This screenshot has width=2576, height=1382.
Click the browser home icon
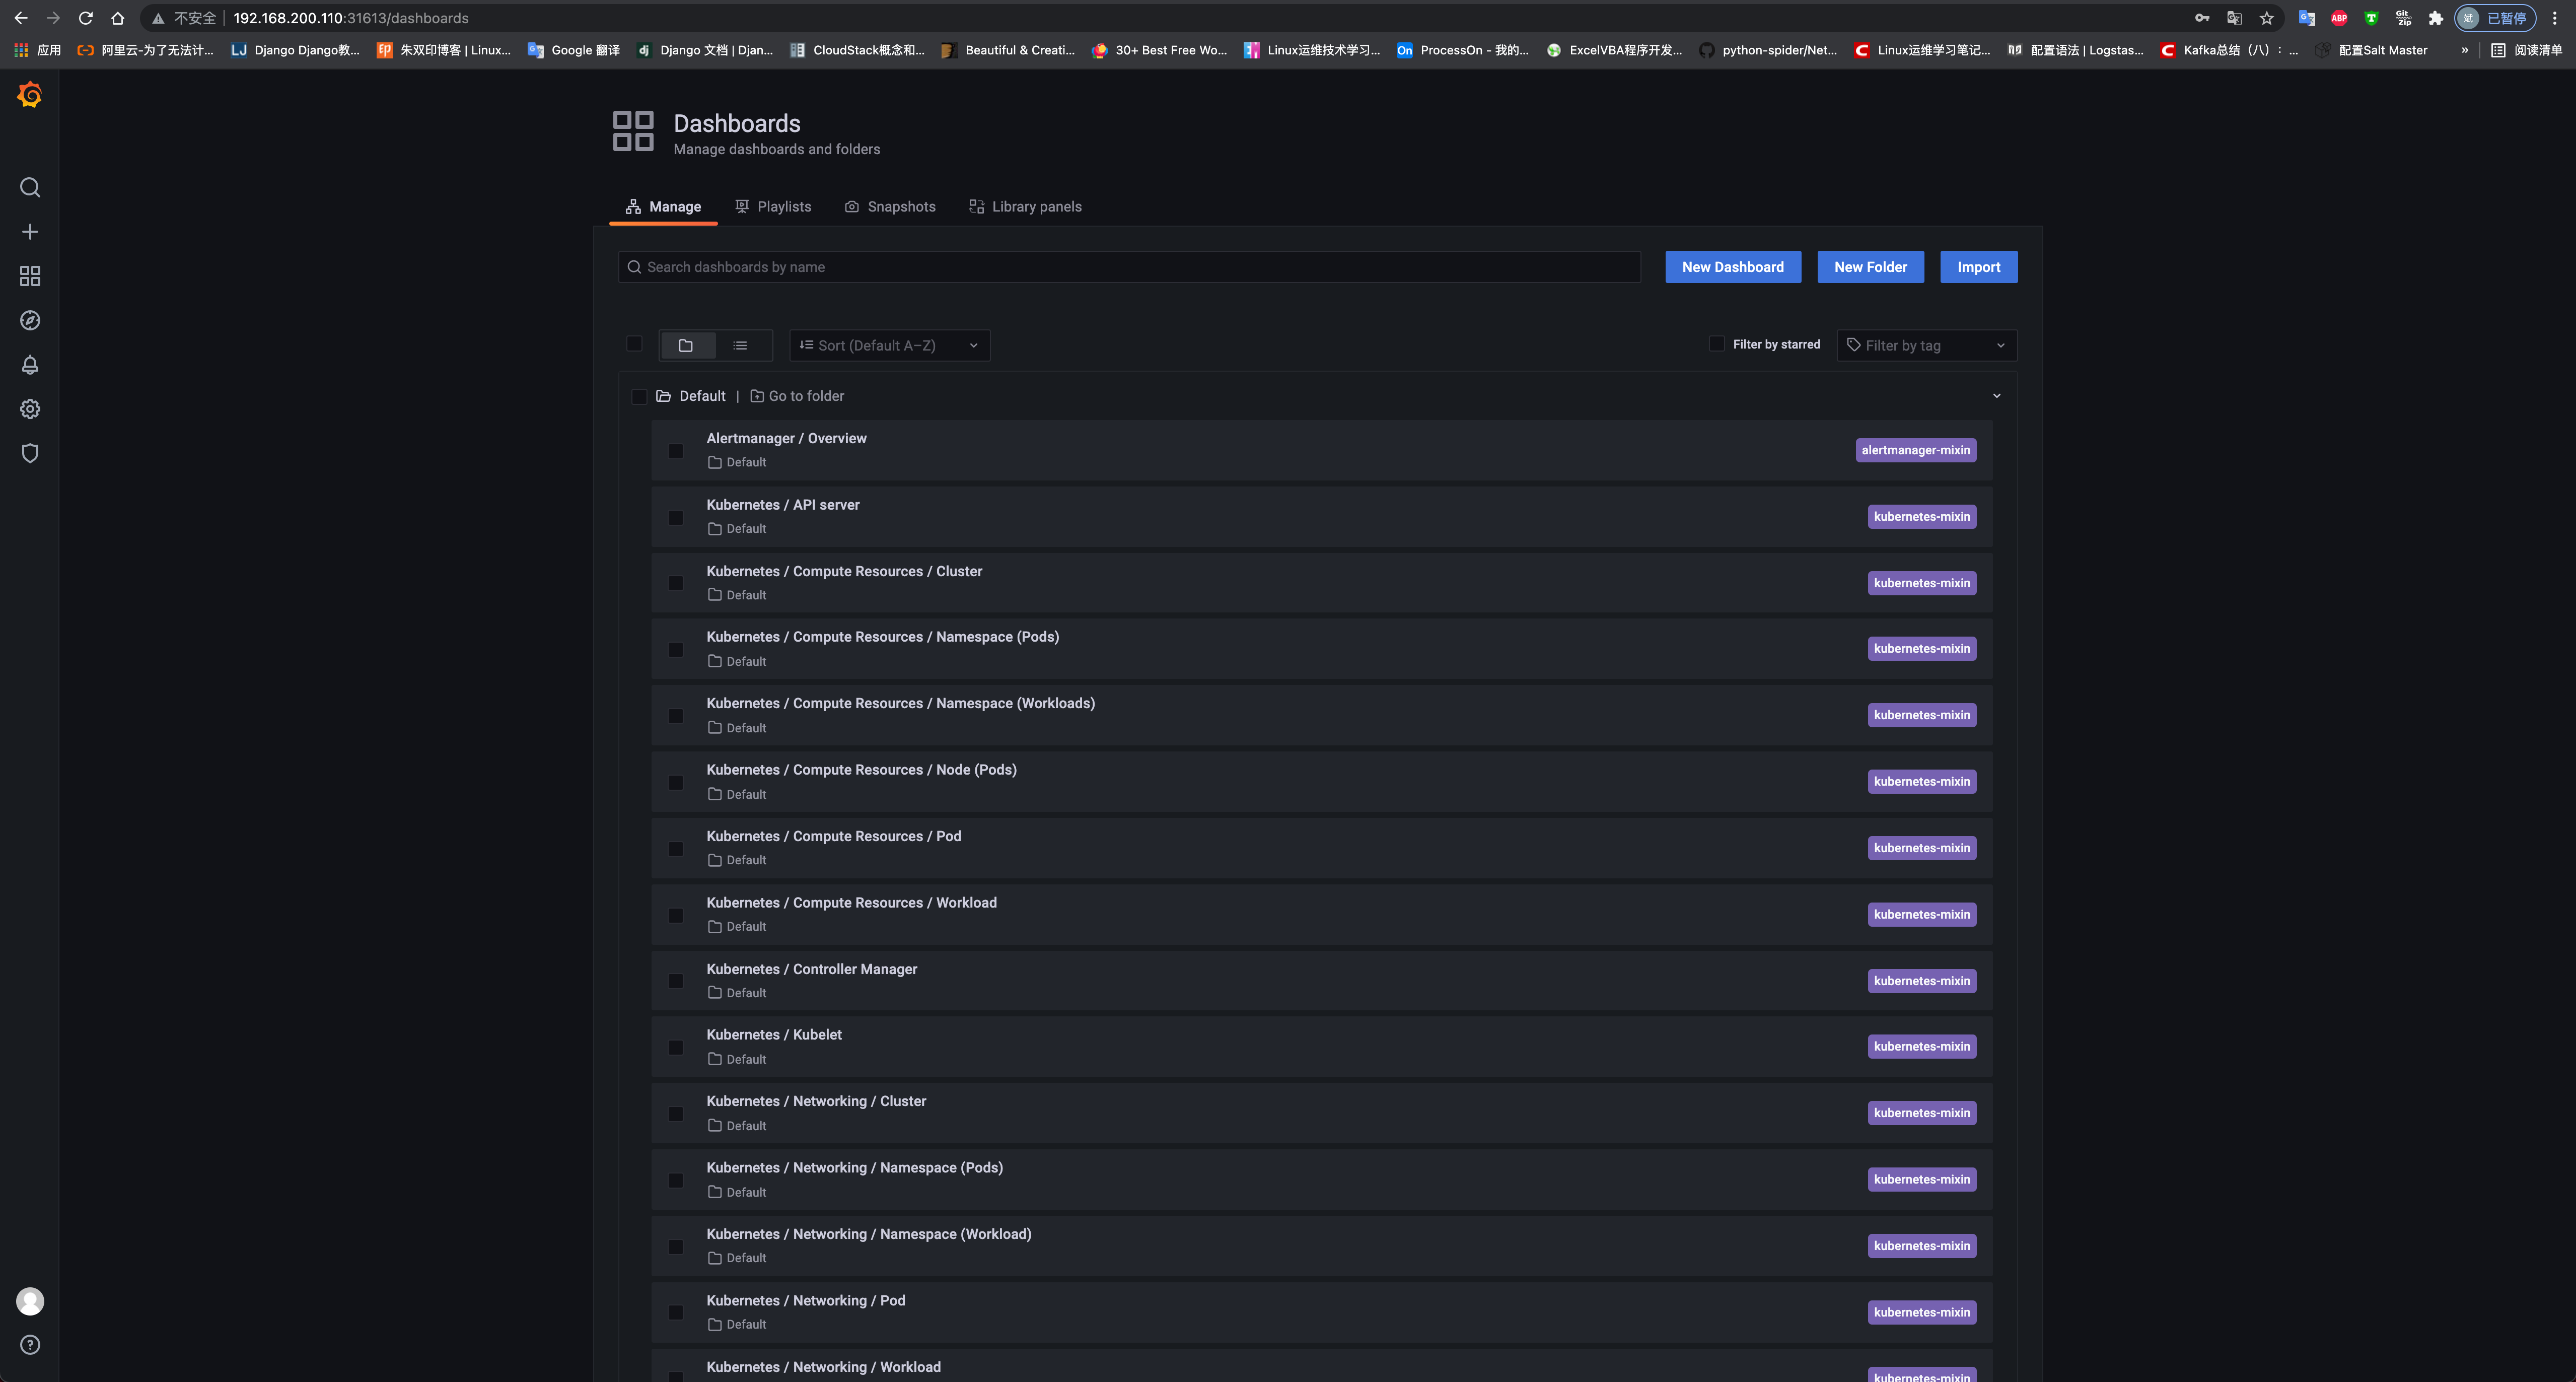pos(118,18)
